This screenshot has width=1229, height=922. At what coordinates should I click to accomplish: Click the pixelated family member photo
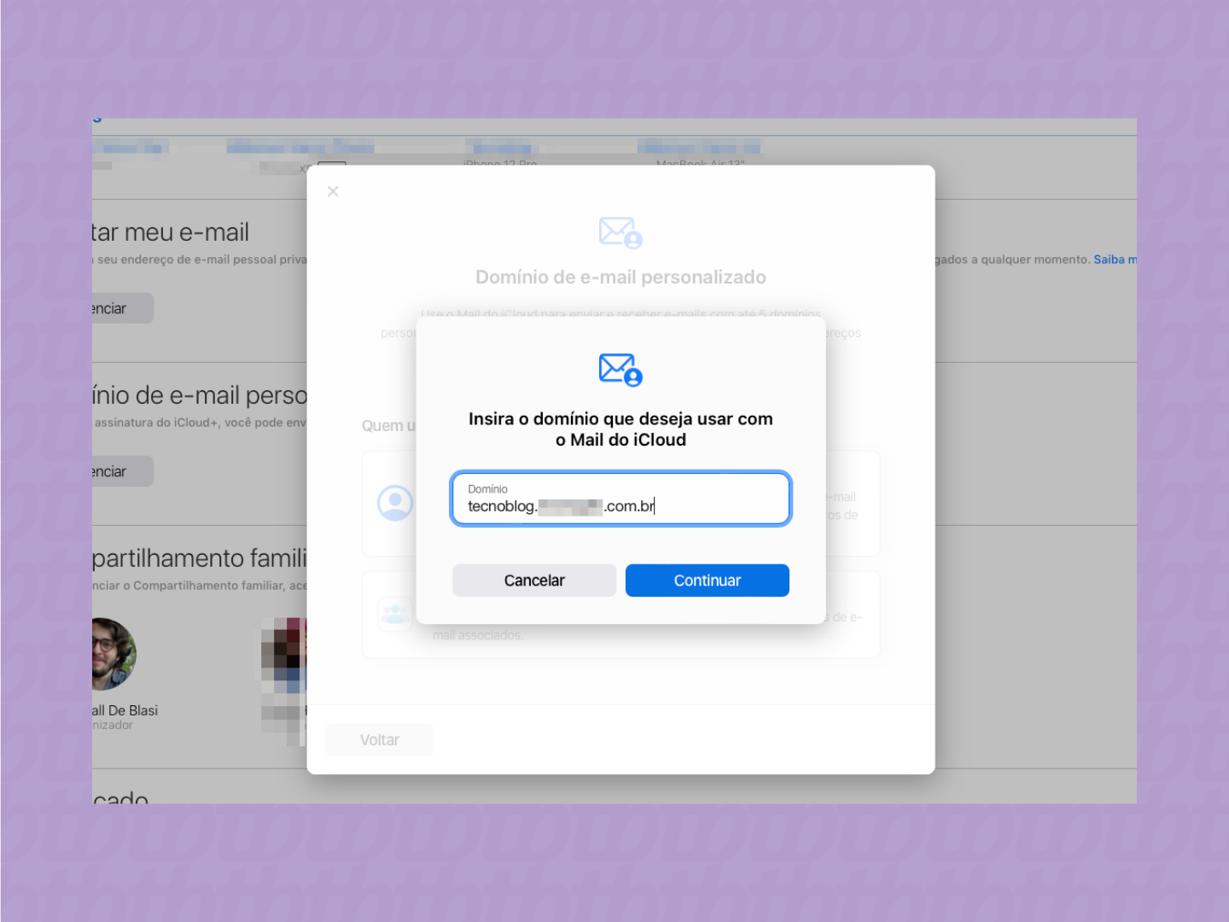click(x=283, y=681)
